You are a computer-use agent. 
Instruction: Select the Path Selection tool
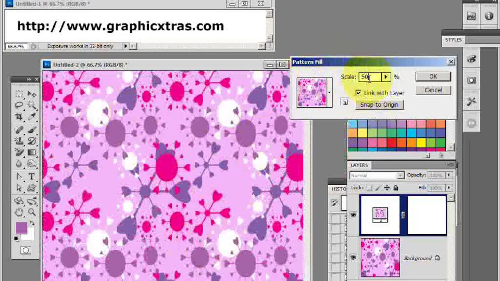point(19,189)
